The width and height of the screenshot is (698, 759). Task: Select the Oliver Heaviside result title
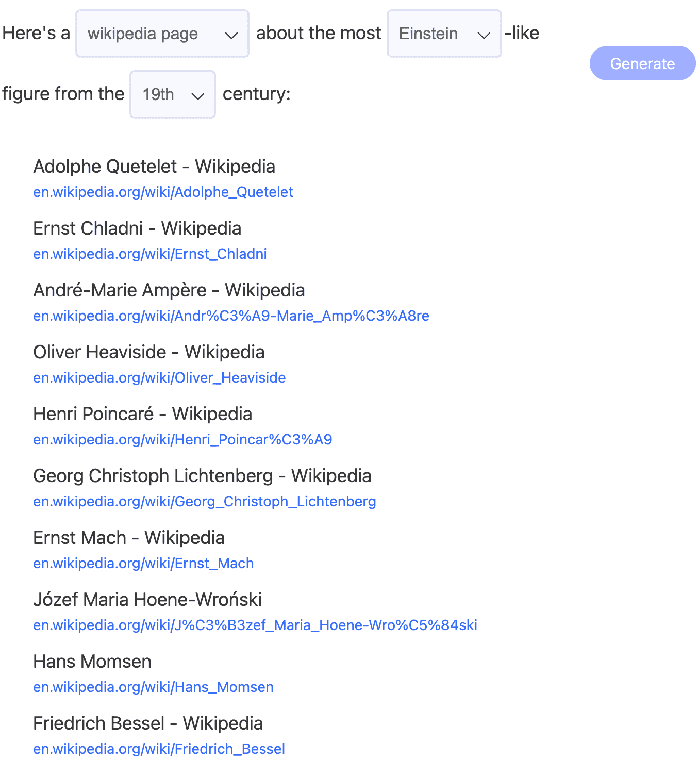tap(148, 352)
